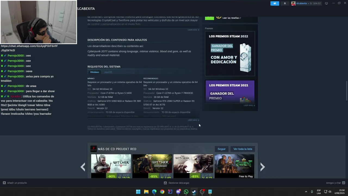Switch to Big Picture mode icon
This screenshot has width=348, height=196.
[x=327, y=3]
